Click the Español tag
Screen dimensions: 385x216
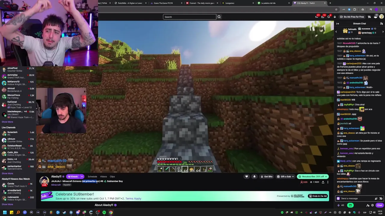click(67, 185)
